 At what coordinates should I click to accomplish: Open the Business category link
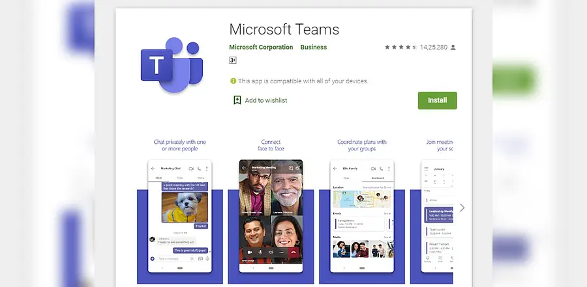(313, 47)
